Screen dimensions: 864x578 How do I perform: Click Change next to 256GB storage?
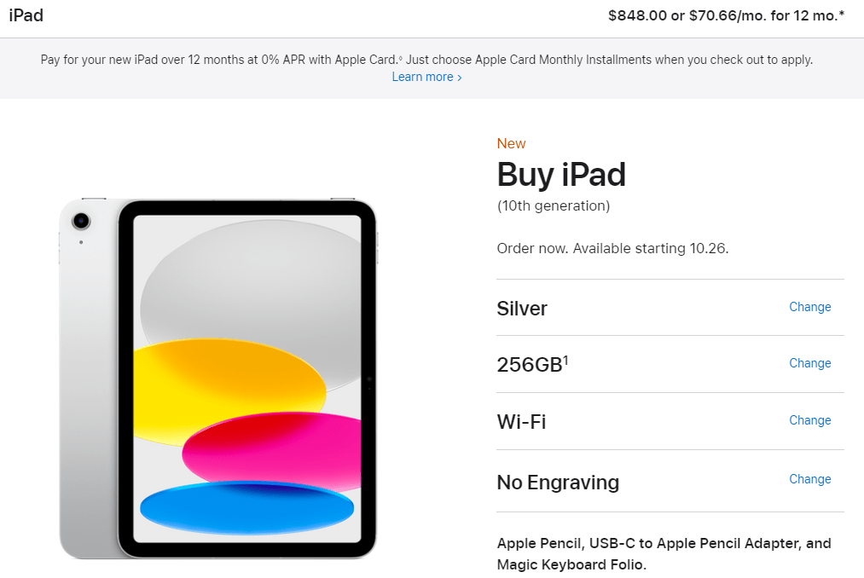tap(809, 363)
